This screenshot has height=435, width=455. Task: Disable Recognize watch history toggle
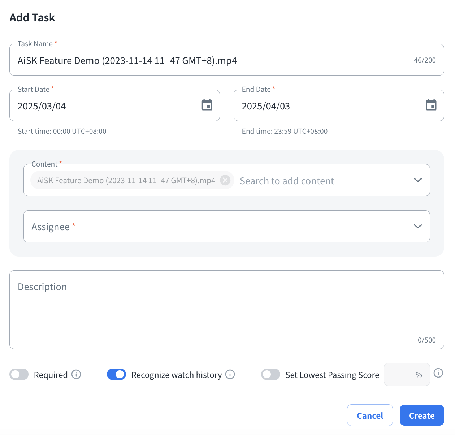pyautogui.click(x=116, y=375)
